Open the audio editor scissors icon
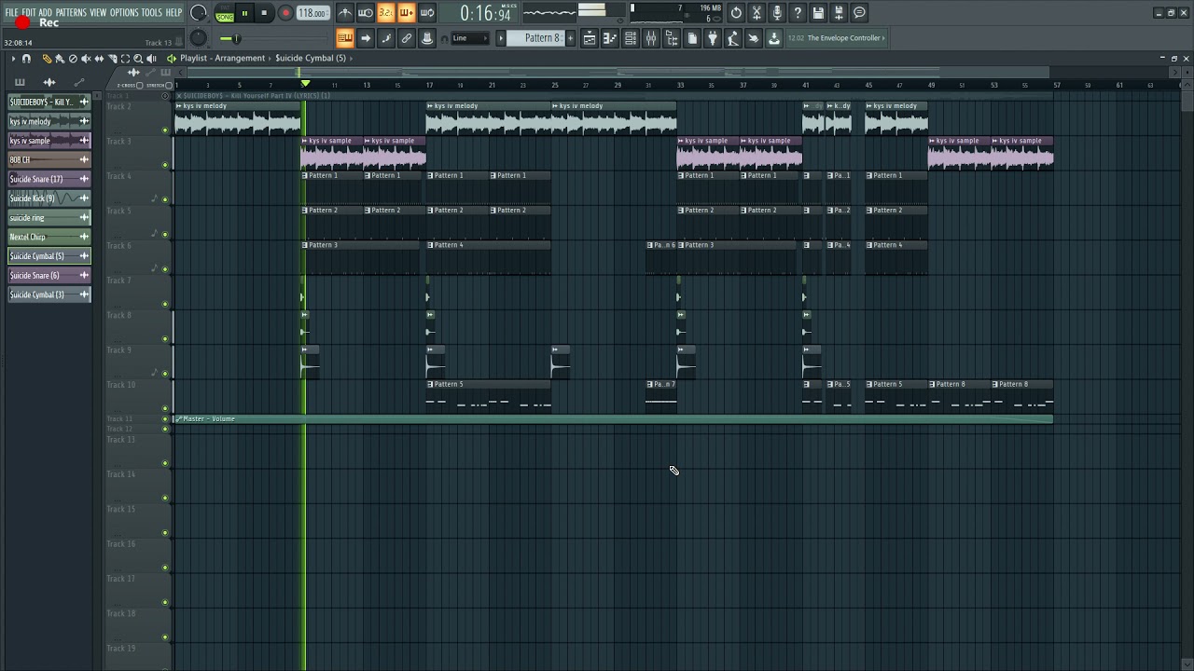The image size is (1194, 671). click(757, 13)
